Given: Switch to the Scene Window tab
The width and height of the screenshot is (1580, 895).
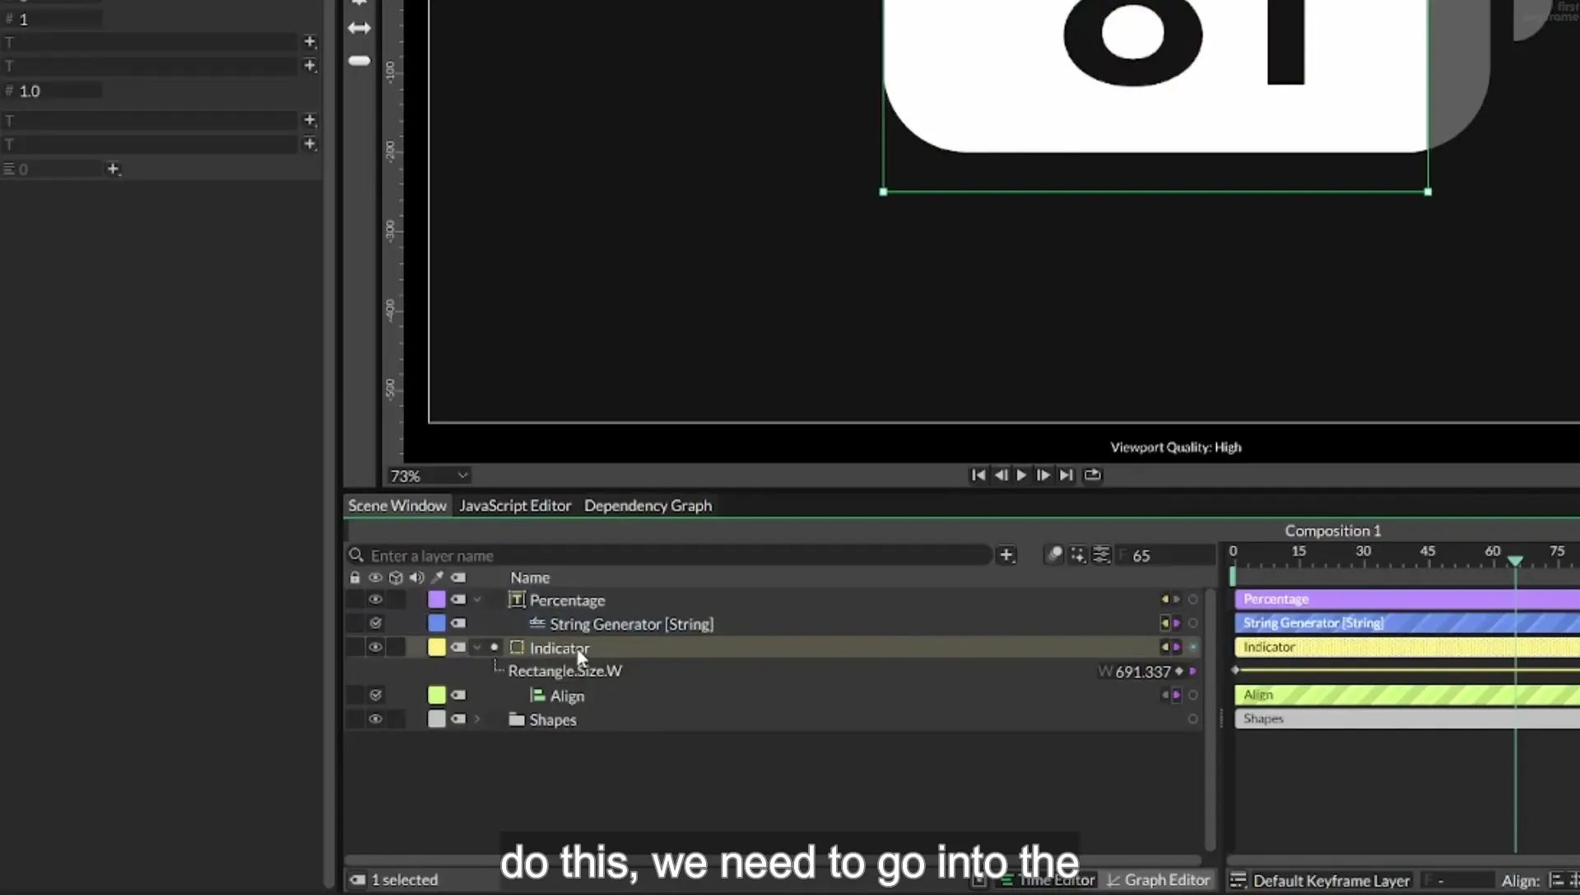Looking at the screenshot, I should (397, 505).
